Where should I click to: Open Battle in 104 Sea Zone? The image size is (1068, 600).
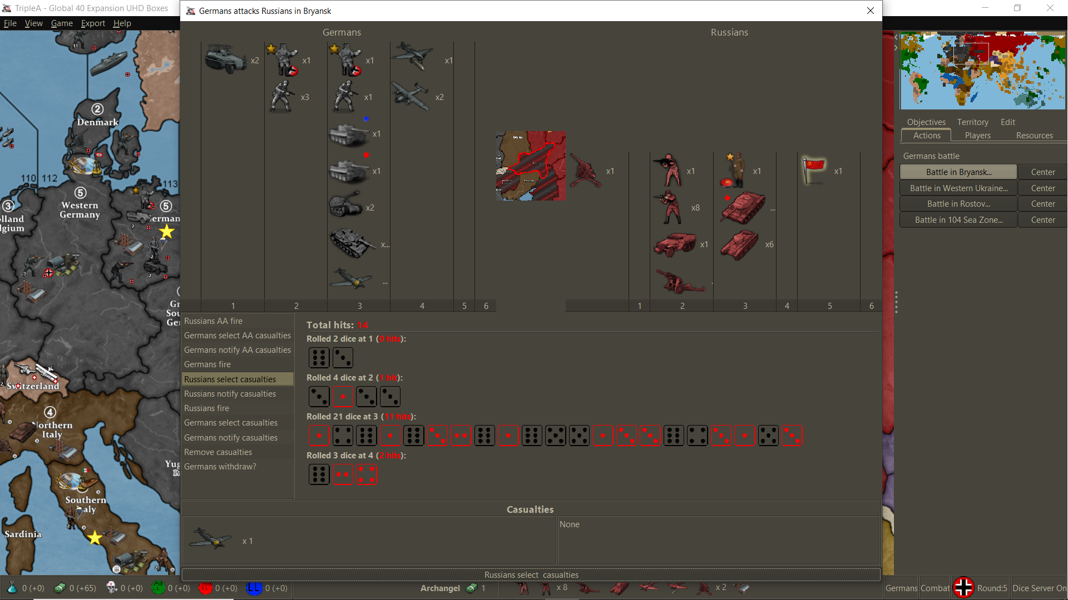[x=958, y=220]
